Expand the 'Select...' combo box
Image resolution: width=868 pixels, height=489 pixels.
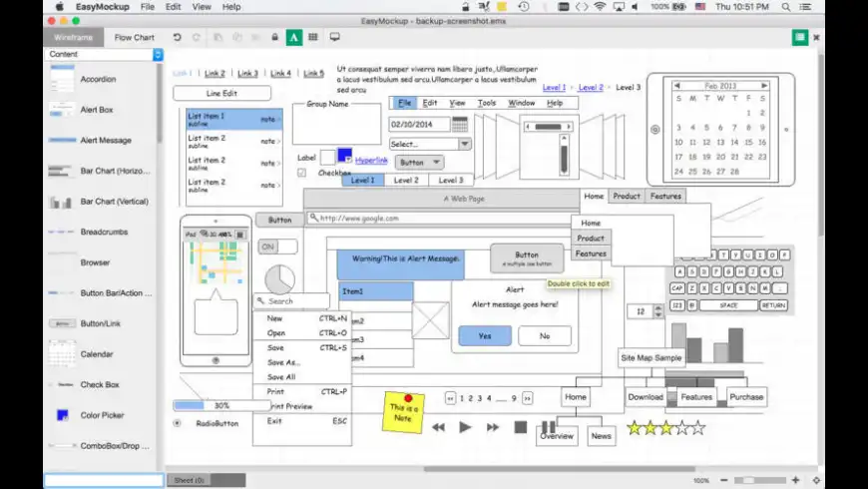coord(464,144)
